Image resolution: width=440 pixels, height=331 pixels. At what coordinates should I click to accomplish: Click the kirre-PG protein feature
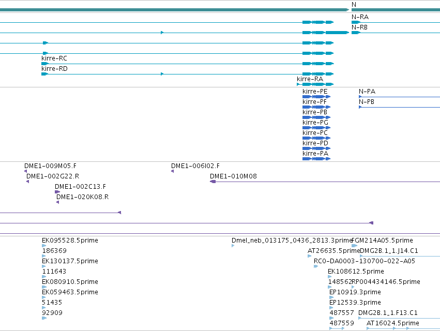(316, 128)
